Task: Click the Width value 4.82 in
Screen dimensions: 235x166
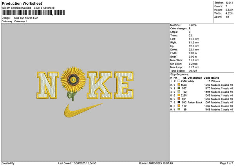Action: tap(229, 13)
